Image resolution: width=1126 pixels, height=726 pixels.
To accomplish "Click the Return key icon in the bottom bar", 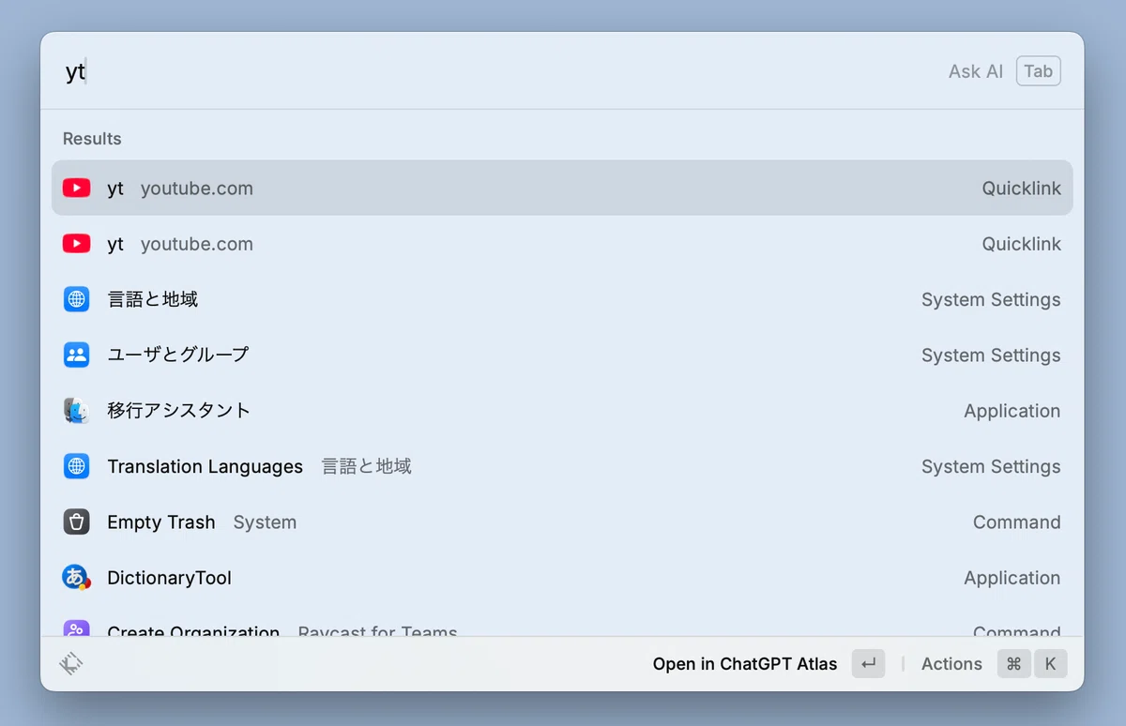I will [868, 664].
